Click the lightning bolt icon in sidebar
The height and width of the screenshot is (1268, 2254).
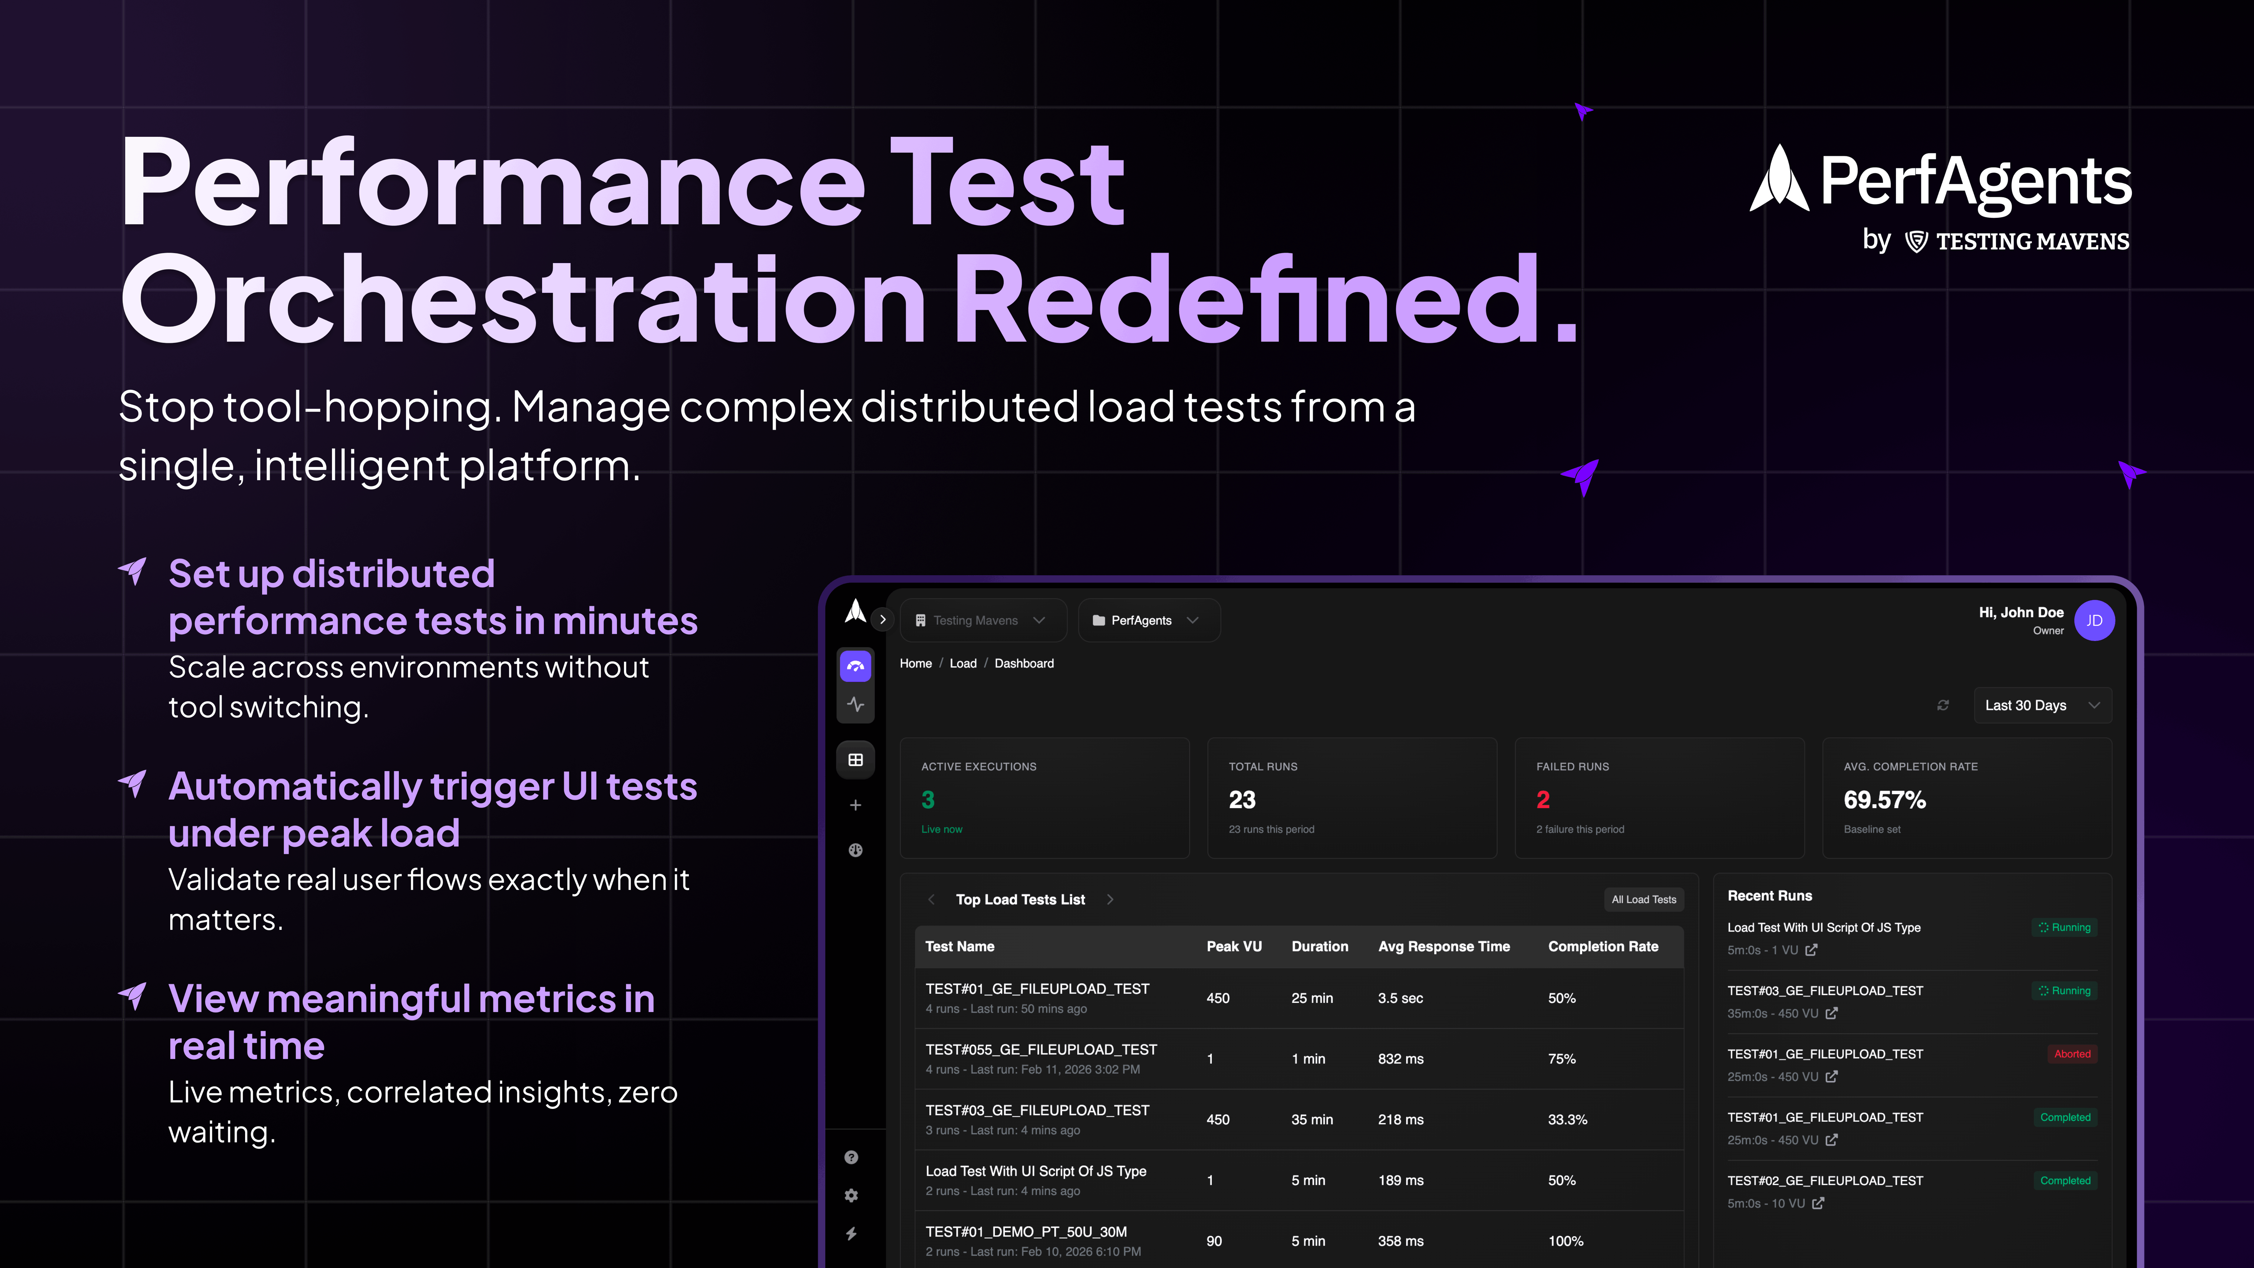(x=851, y=1233)
